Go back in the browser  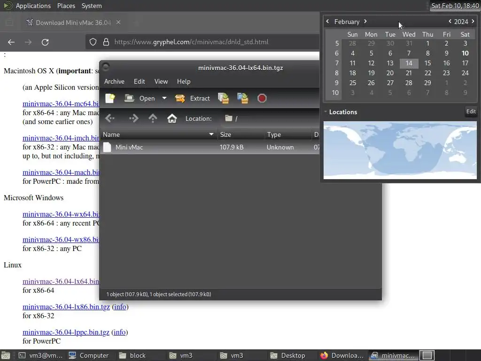click(x=11, y=42)
